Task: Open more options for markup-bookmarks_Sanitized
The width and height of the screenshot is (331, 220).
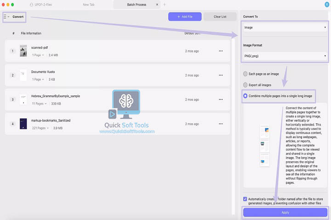Action: pyautogui.click(x=221, y=124)
